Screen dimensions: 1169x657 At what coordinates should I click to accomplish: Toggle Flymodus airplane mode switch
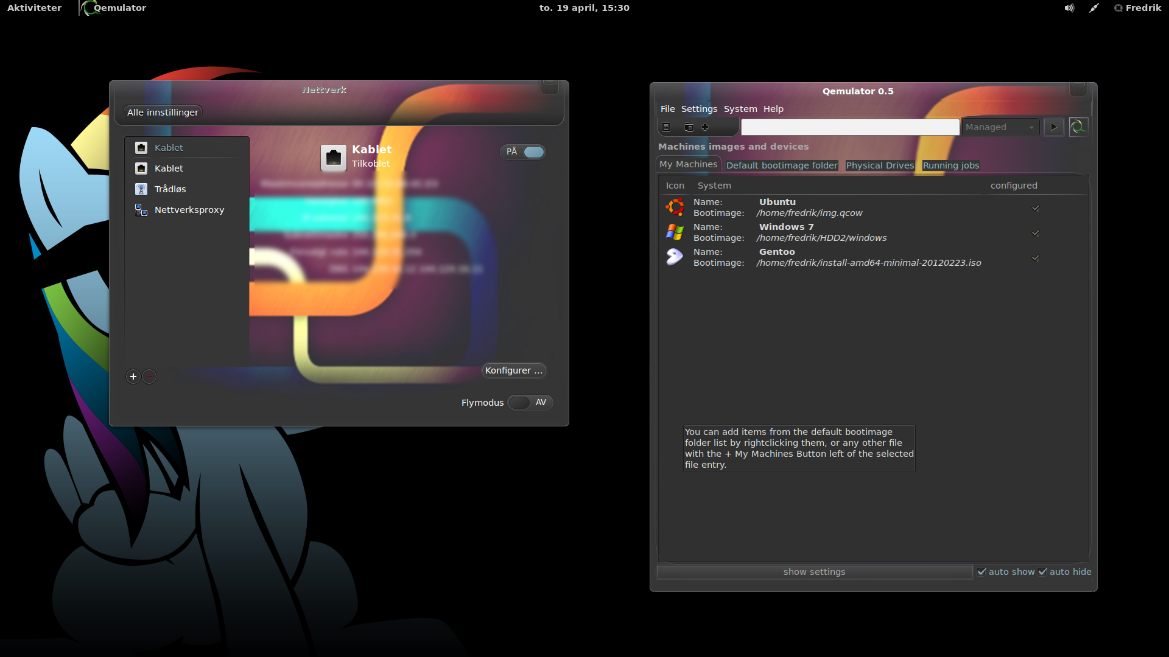[x=530, y=403]
